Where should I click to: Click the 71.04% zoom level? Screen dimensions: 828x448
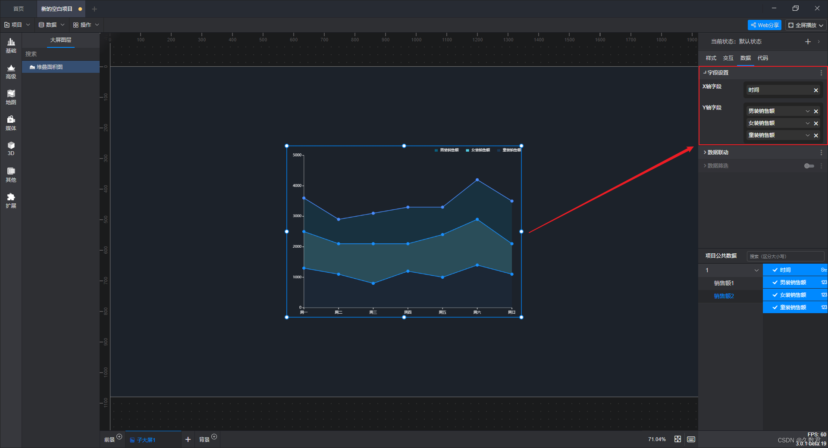(x=657, y=439)
